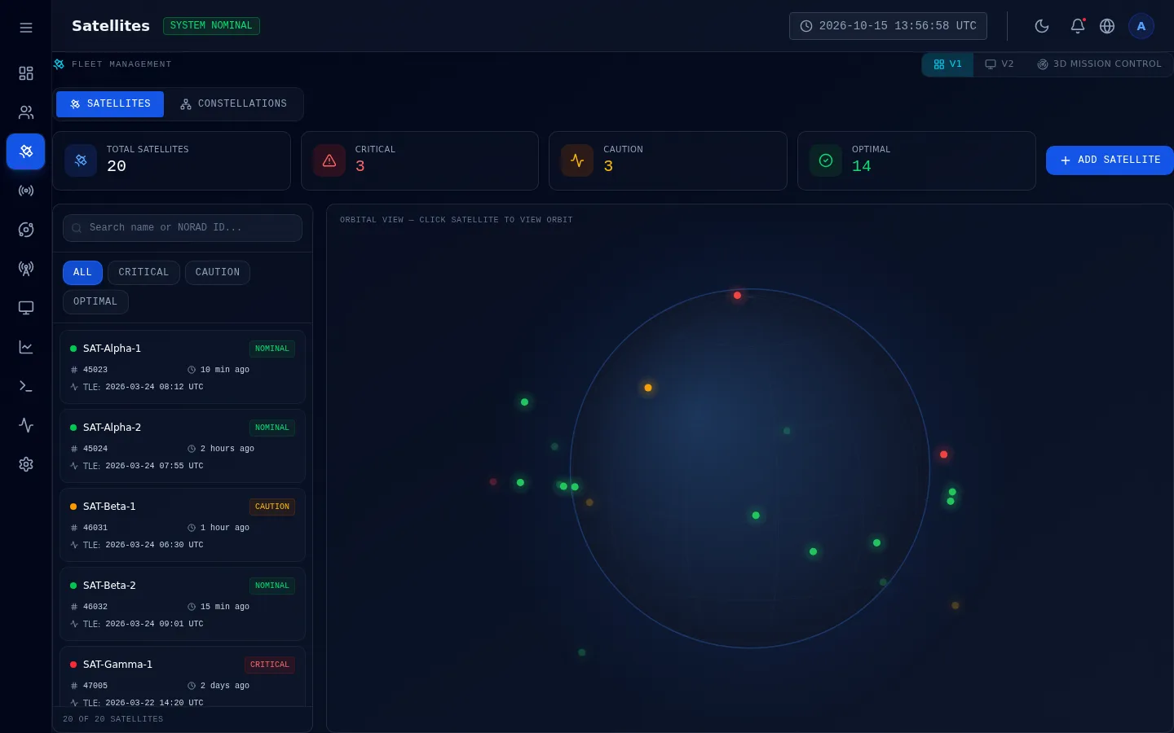Switch to the V1 view
This screenshot has height=733, width=1174.
point(948,64)
